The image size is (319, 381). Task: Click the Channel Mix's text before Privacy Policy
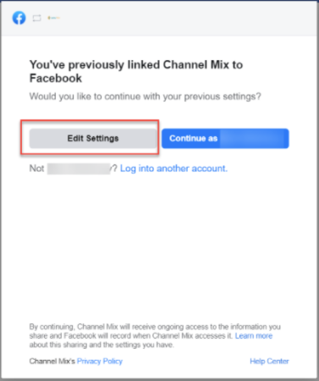click(x=52, y=362)
